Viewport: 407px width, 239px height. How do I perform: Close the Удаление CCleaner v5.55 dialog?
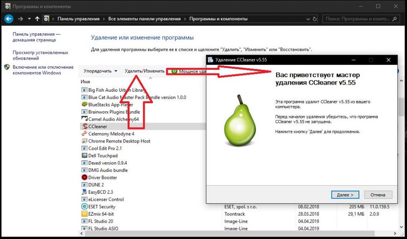(x=388, y=60)
